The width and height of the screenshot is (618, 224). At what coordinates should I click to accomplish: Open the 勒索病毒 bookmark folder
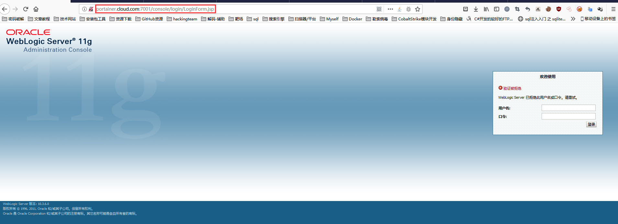click(x=377, y=19)
